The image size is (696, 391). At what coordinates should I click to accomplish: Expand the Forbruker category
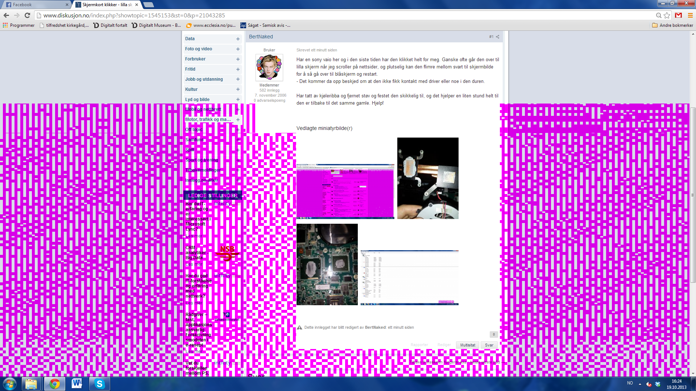(x=238, y=59)
